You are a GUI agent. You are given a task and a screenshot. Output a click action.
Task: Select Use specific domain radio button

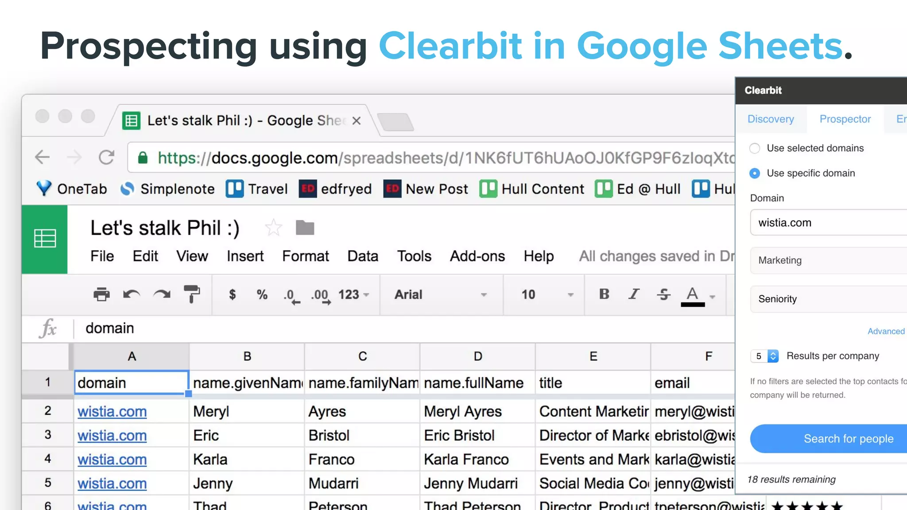(x=755, y=173)
